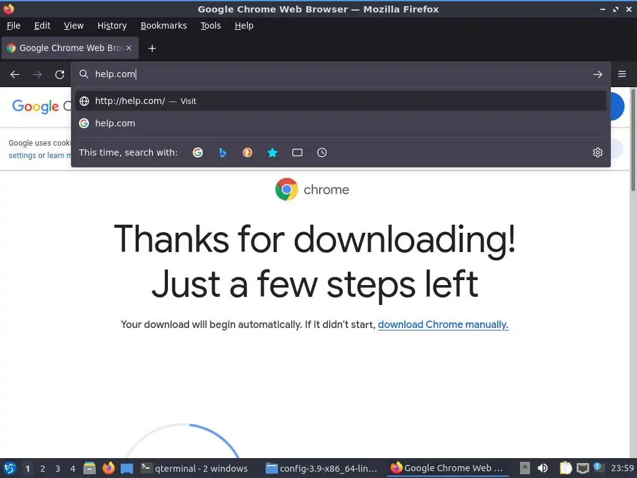The width and height of the screenshot is (637, 478).
Task: Click Google Chrome Web taskbar entry
Action: click(x=447, y=468)
